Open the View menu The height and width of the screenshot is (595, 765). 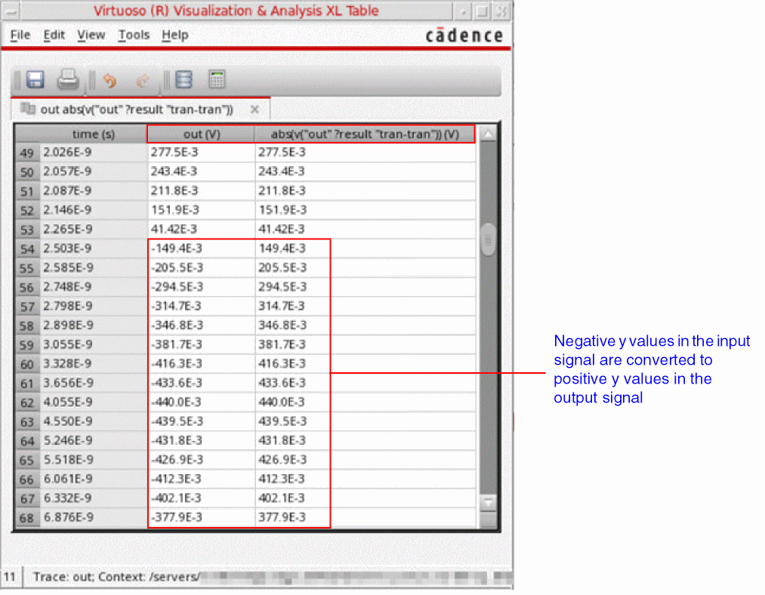coord(91,35)
